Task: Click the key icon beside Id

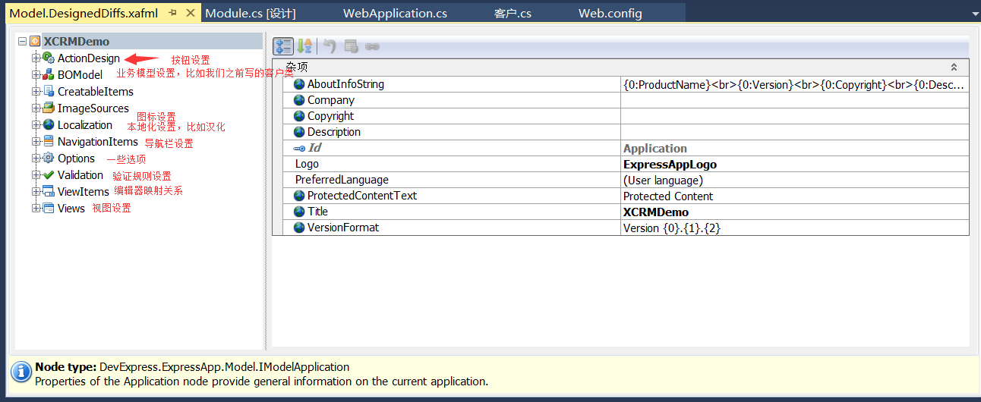Action: click(x=299, y=148)
